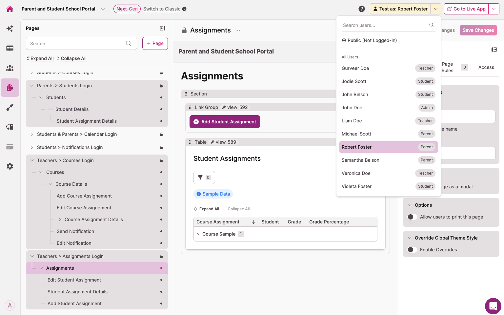The image size is (504, 315).
Task: Click the Save Changes button
Action: [x=478, y=30]
